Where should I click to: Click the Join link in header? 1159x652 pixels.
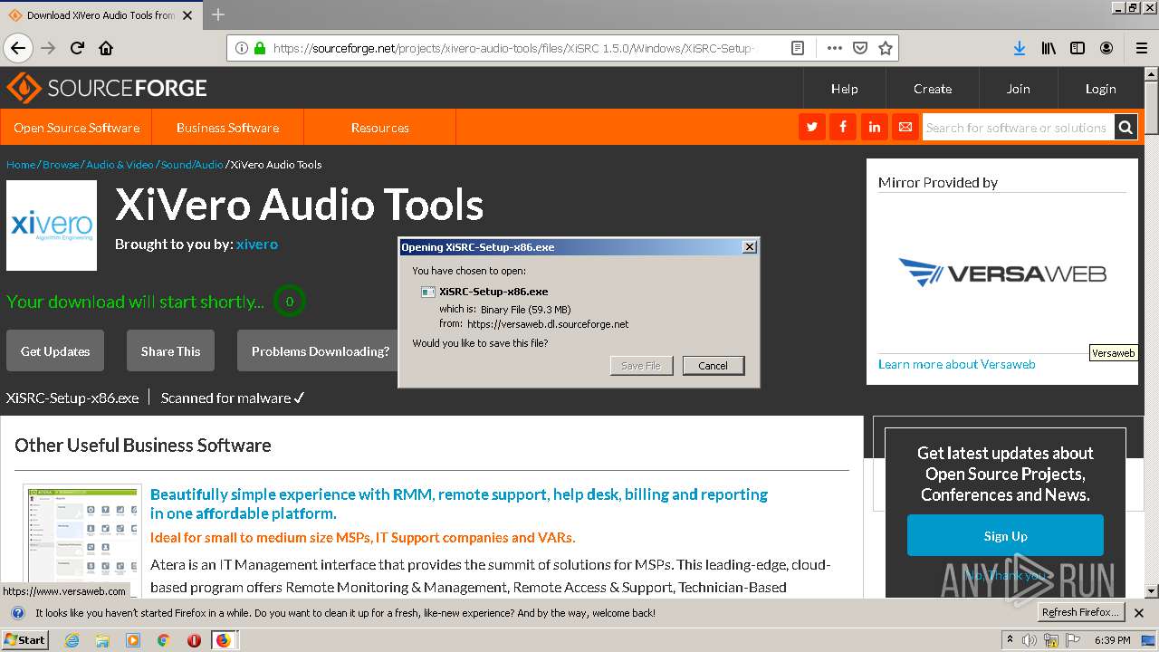click(1019, 89)
